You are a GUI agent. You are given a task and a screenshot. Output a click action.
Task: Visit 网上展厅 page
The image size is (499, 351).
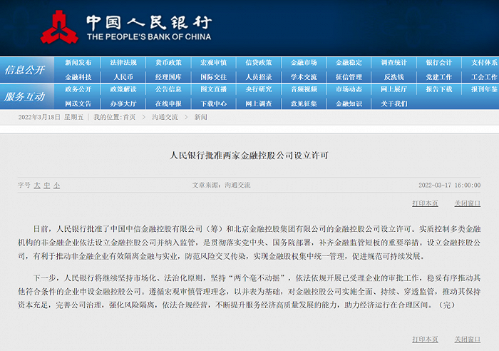pos(394,89)
